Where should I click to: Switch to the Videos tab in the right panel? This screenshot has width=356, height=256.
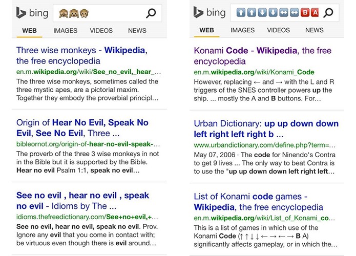click(x=278, y=30)
